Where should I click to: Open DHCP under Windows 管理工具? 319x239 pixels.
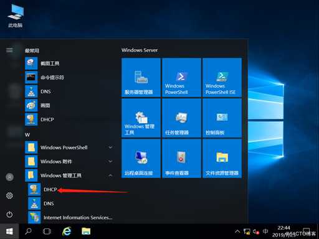[71, 189]
